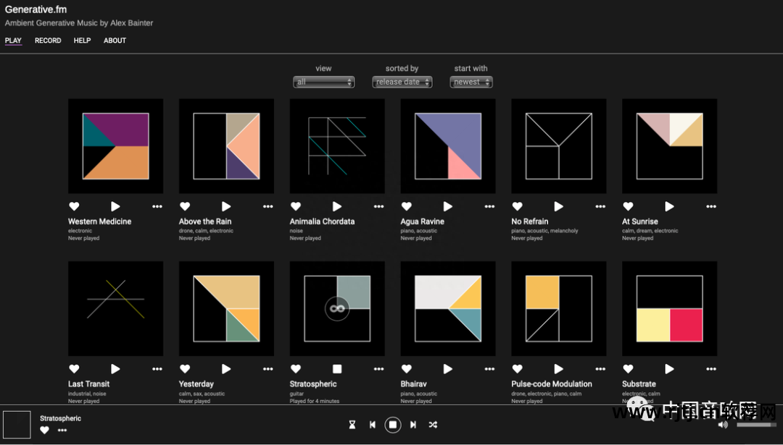
Task: Heart the Stratospheric track in bottom bar
Action: tap(44, 431)
